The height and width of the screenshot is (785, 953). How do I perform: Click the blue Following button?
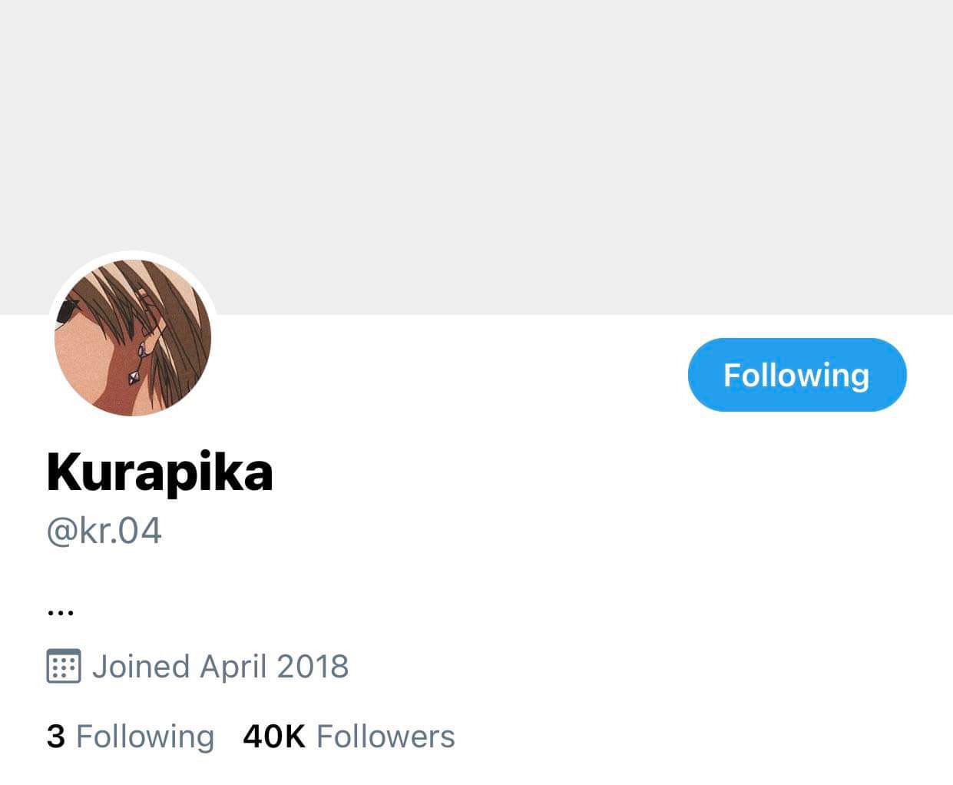[x=796, y=375]
